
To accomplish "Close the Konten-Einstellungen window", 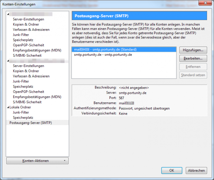I will click(x=206, y=4).
